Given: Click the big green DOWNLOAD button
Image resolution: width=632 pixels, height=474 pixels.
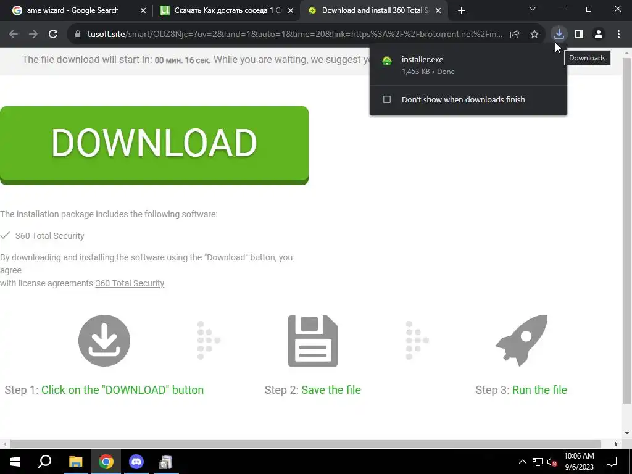Looking at the screenshot, I should [x=154, y=145].
